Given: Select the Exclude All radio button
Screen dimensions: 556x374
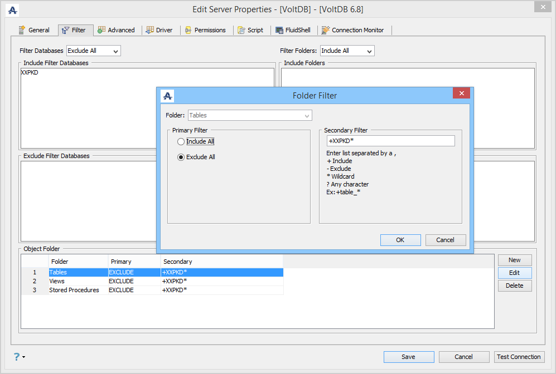Looking at the screenshot, I should pos(181,157).
